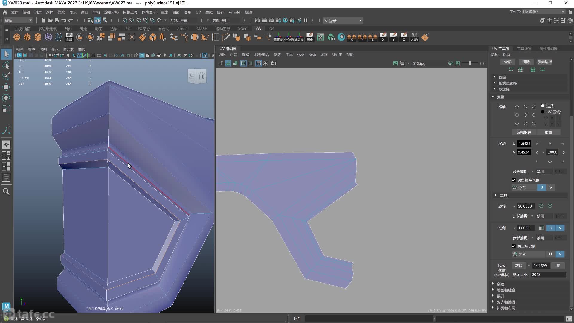Image resolution: width=574 pixels, height=323 pixels.
Task: Click the redo arrow icon
Action: [x=71, y=20]
